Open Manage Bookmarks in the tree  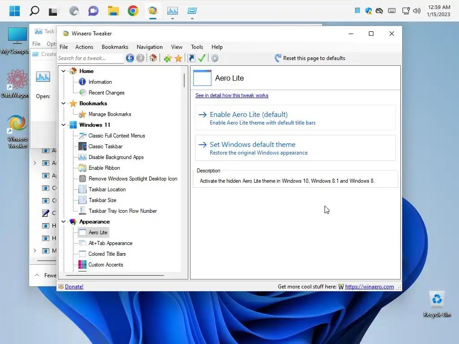click(x=110, y=114)
